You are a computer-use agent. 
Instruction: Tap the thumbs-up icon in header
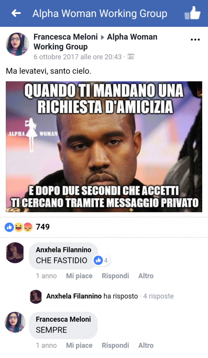coord(192,13)
